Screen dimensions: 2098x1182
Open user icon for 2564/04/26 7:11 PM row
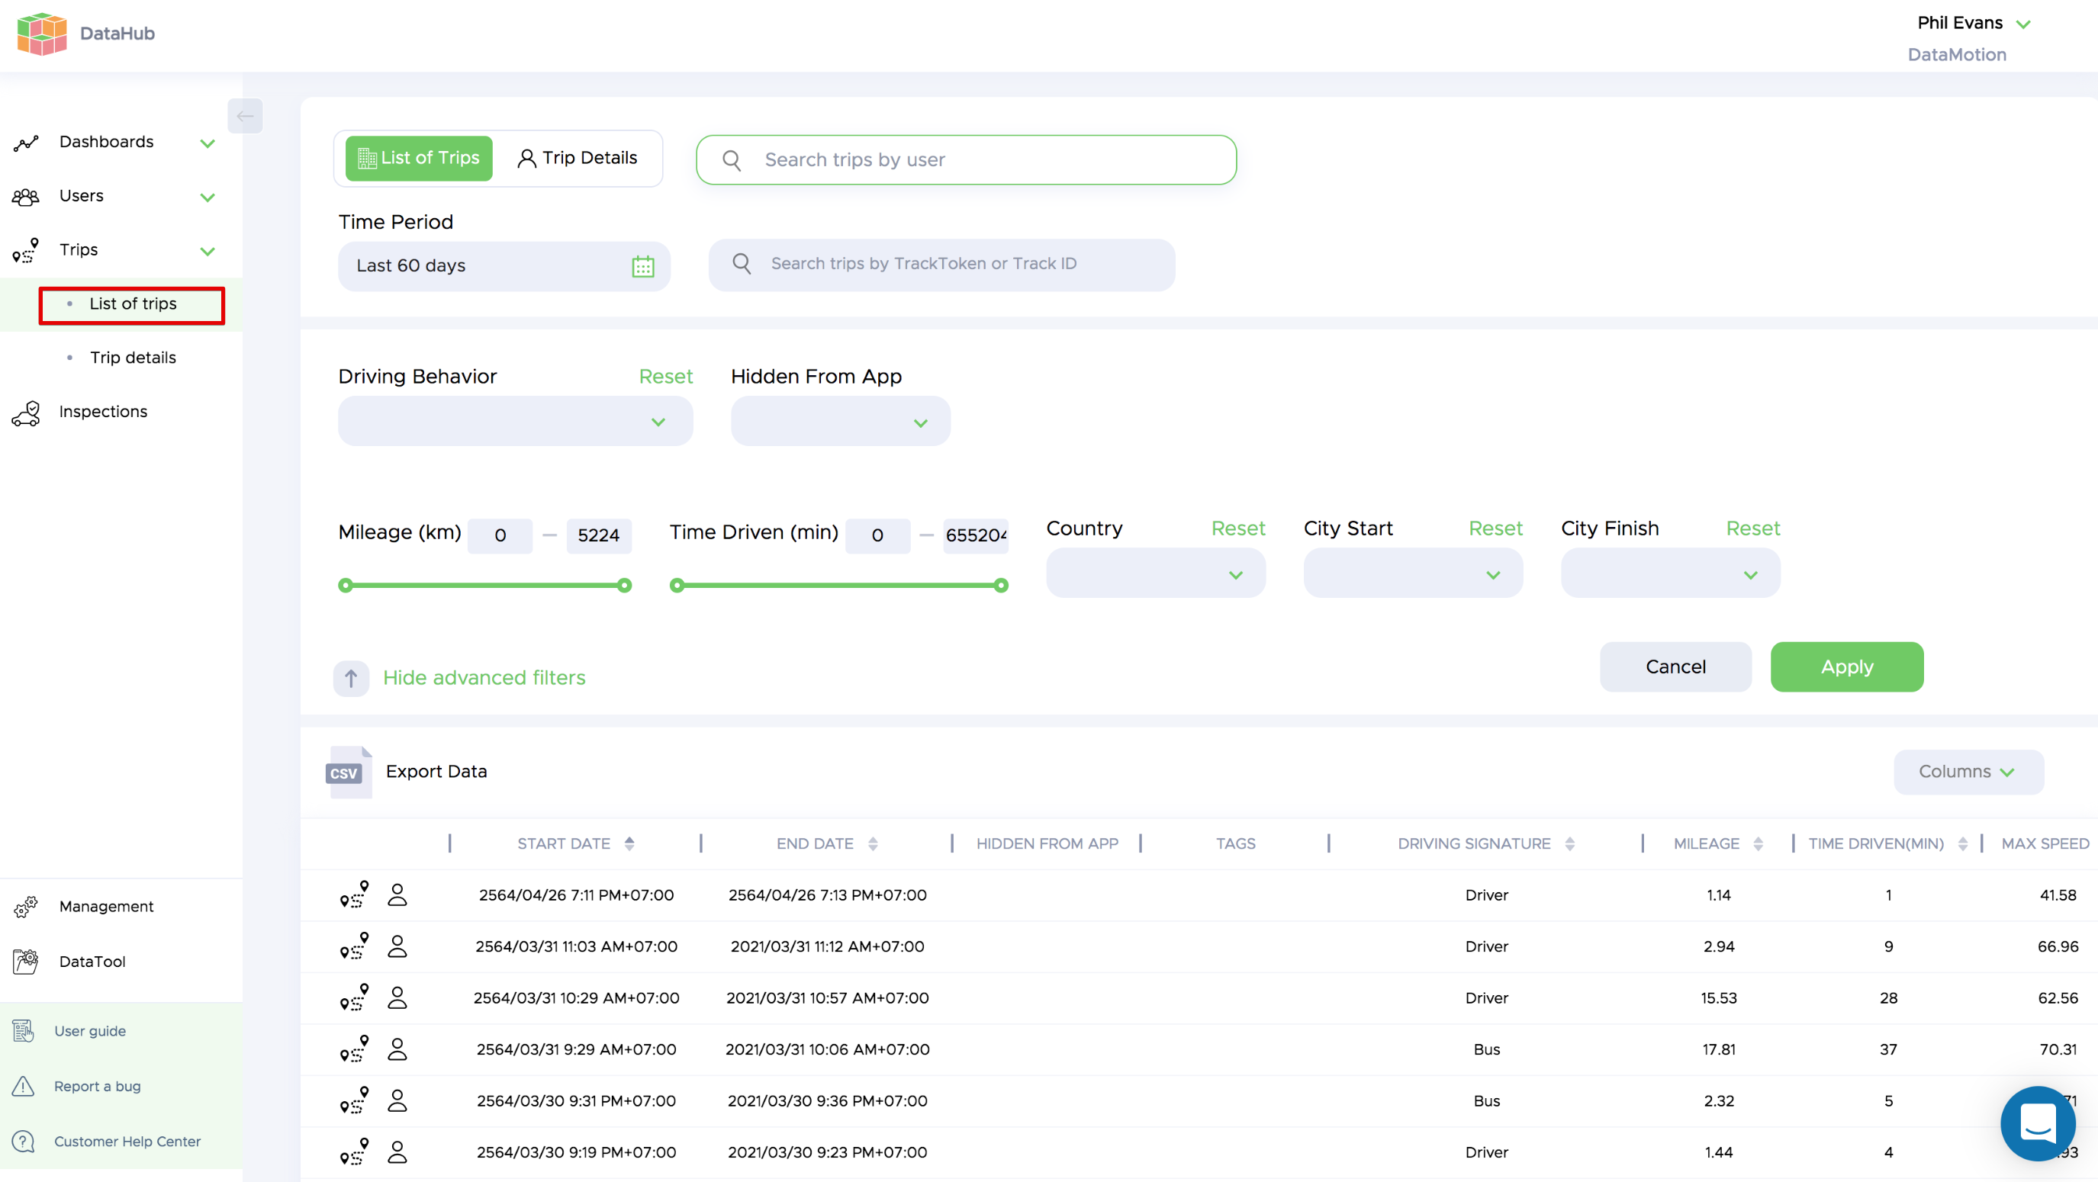tap(397, 895)
